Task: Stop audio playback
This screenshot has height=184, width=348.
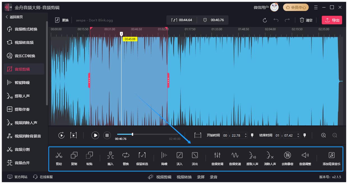Action: [107, 136]
